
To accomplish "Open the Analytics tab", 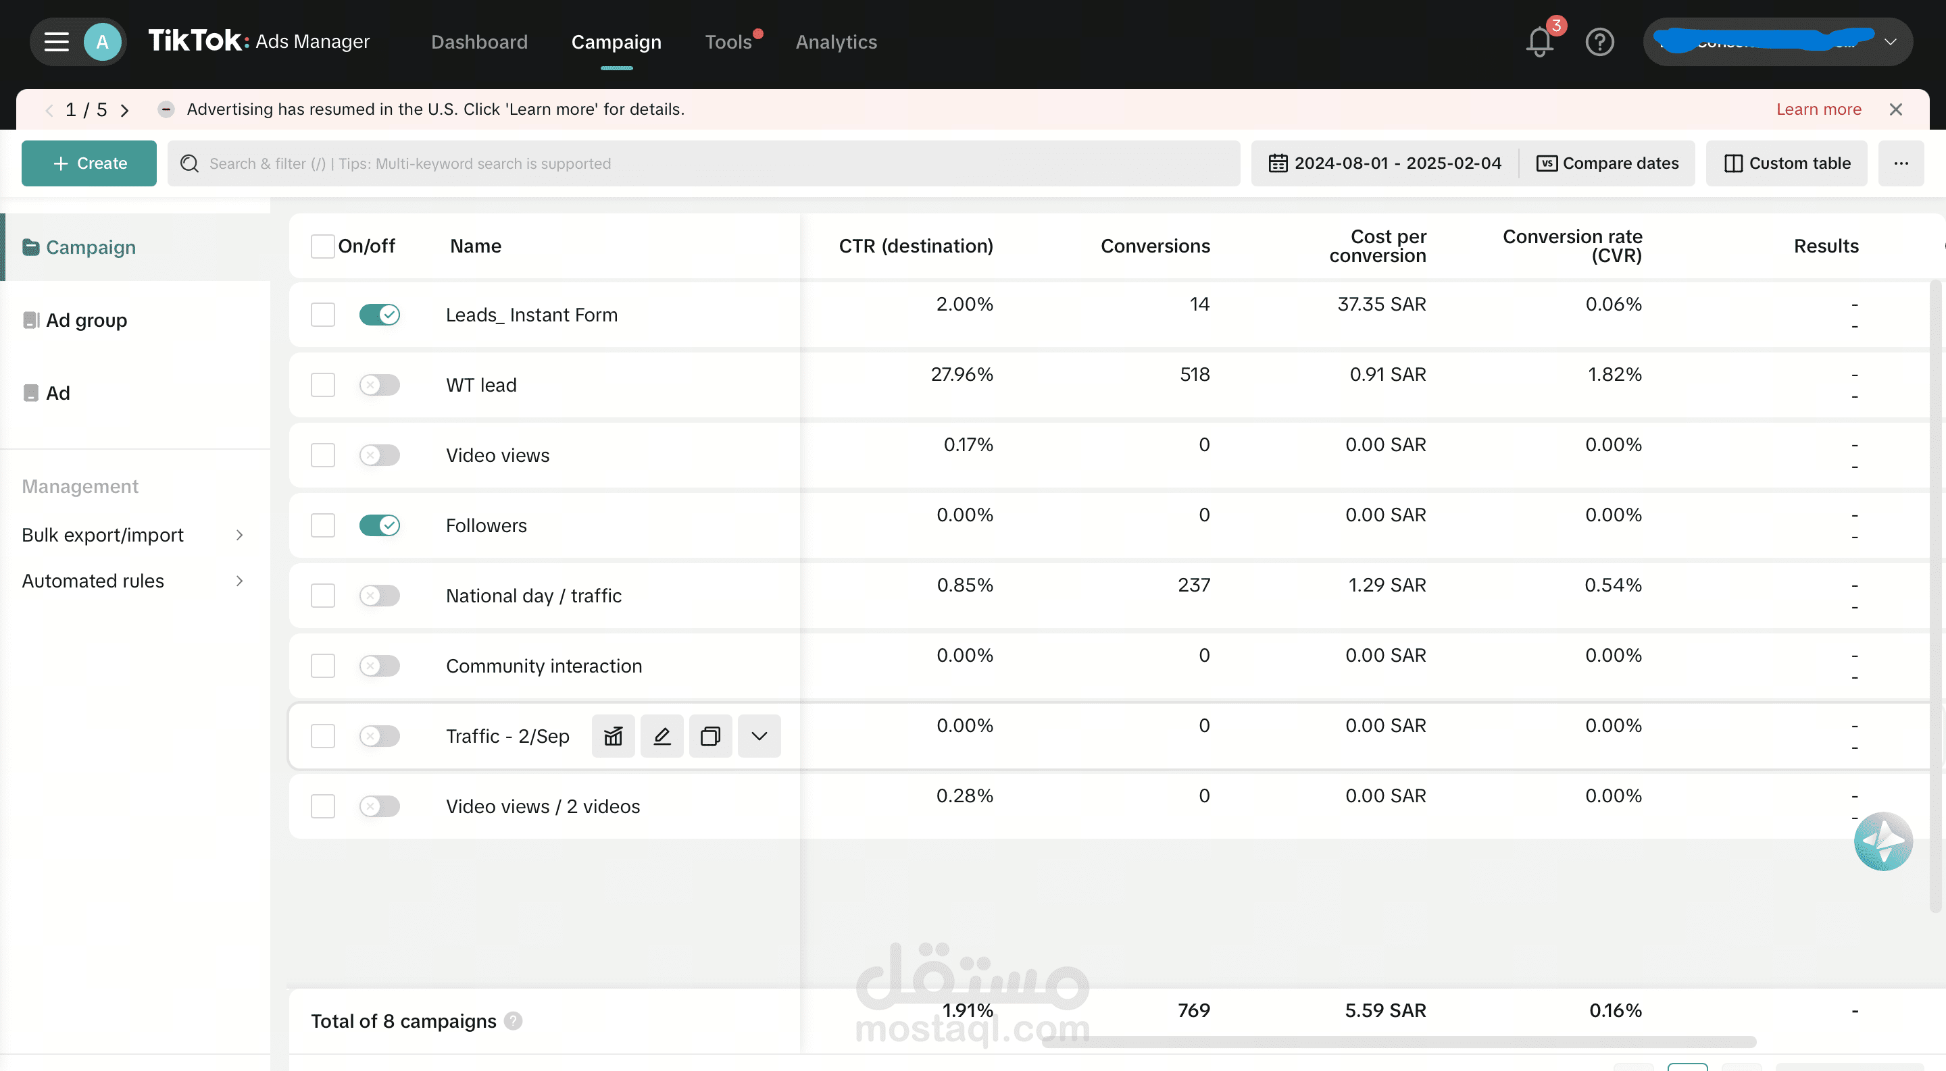I will tap(837, 43).
